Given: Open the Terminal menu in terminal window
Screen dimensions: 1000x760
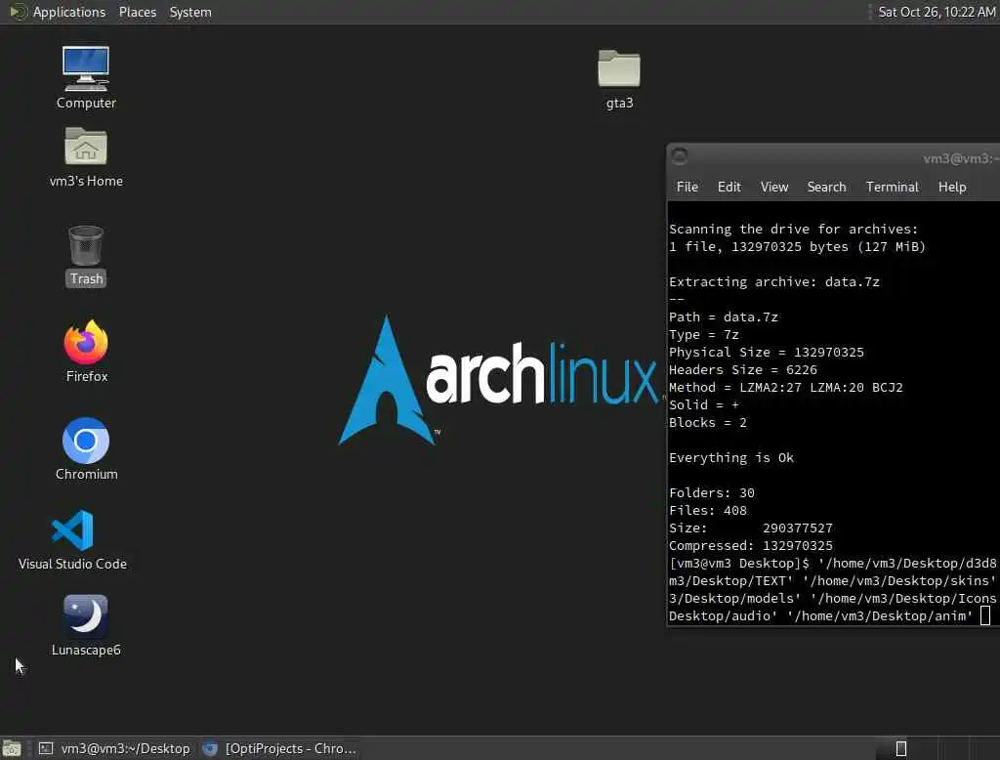Looking at the screenshot, I should point(893,187).
